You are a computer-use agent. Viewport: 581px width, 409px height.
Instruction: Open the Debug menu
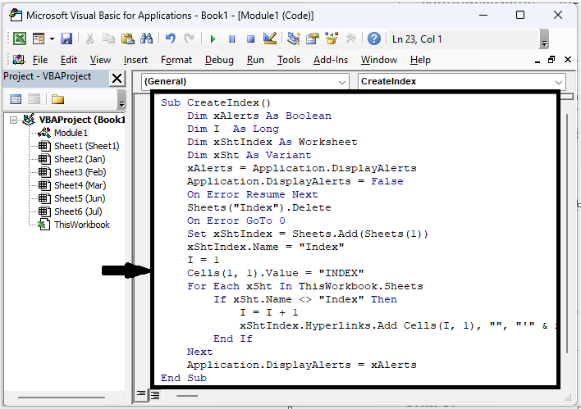219,60
